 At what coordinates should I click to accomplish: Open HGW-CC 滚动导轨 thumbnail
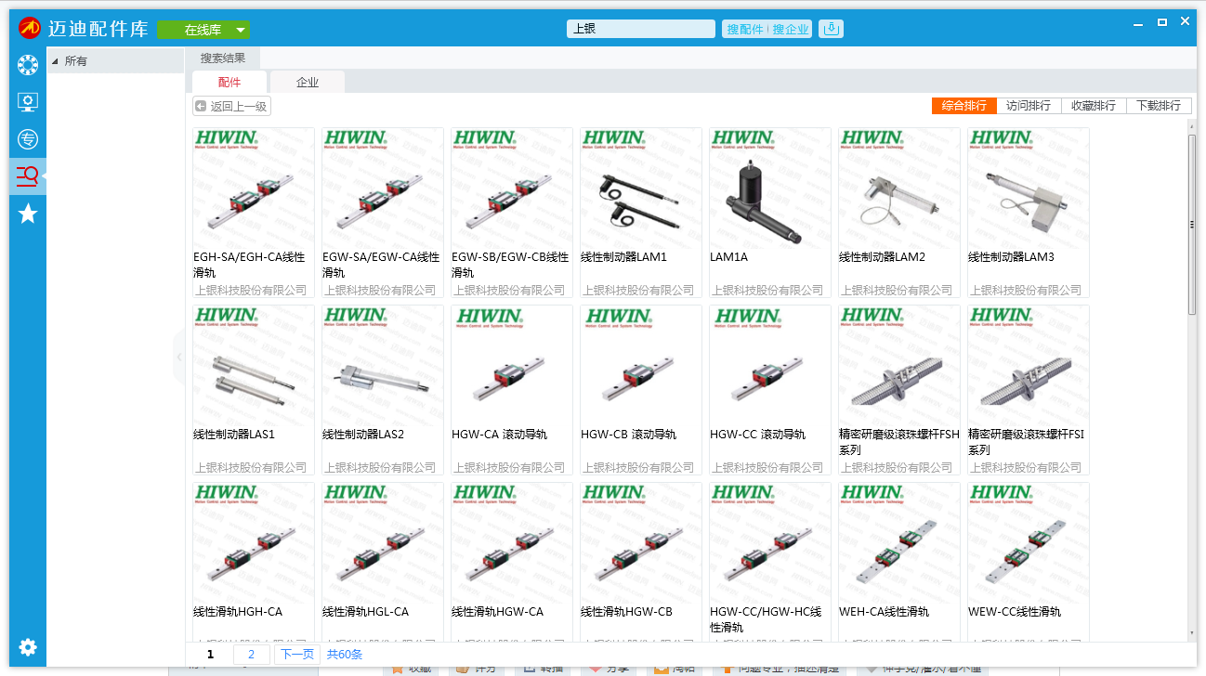pos(770,366)
